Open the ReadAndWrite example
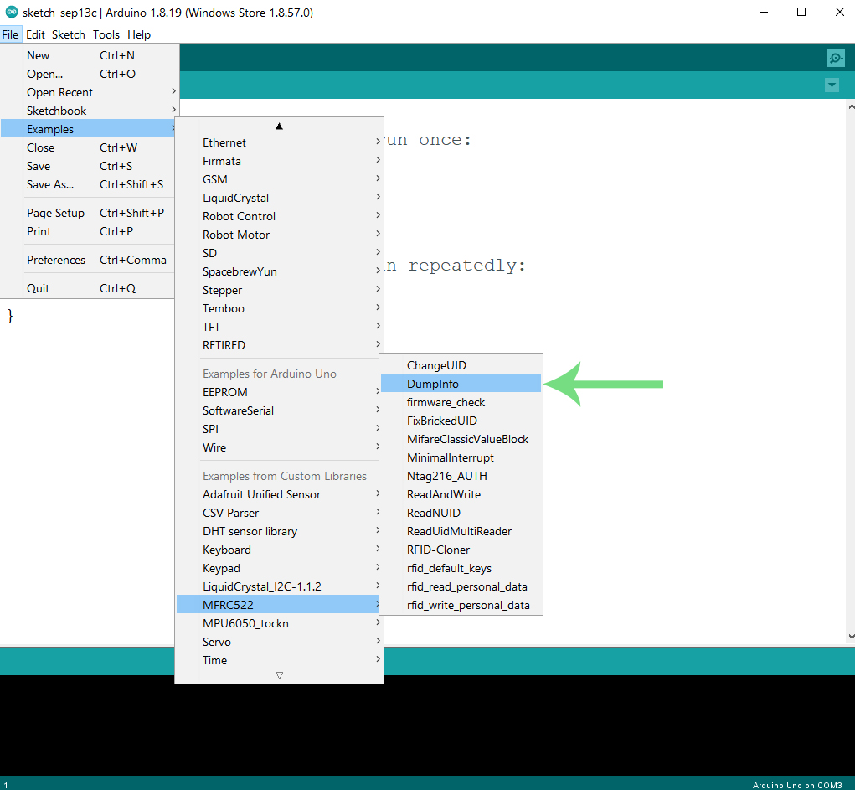855x790 pixels. click(461, 495)
